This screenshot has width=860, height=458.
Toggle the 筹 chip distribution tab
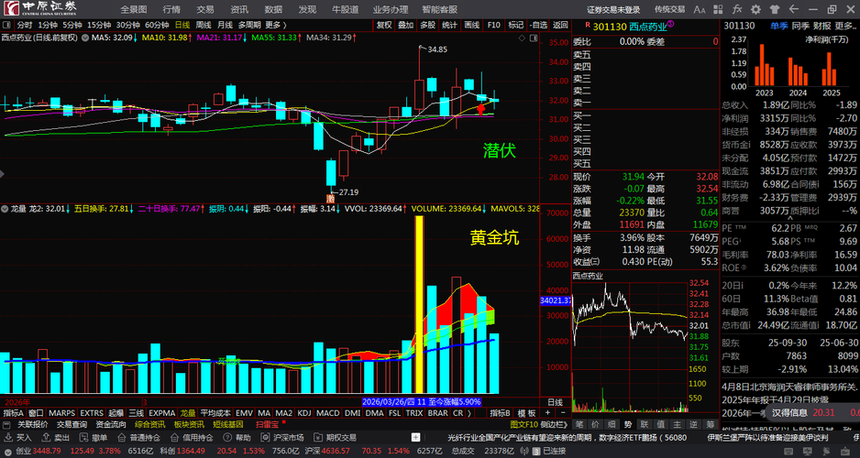coord(711,425)
